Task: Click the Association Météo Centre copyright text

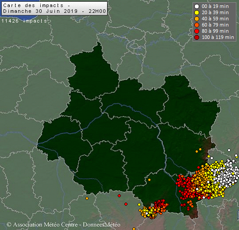Action: (x=63, y=225)
